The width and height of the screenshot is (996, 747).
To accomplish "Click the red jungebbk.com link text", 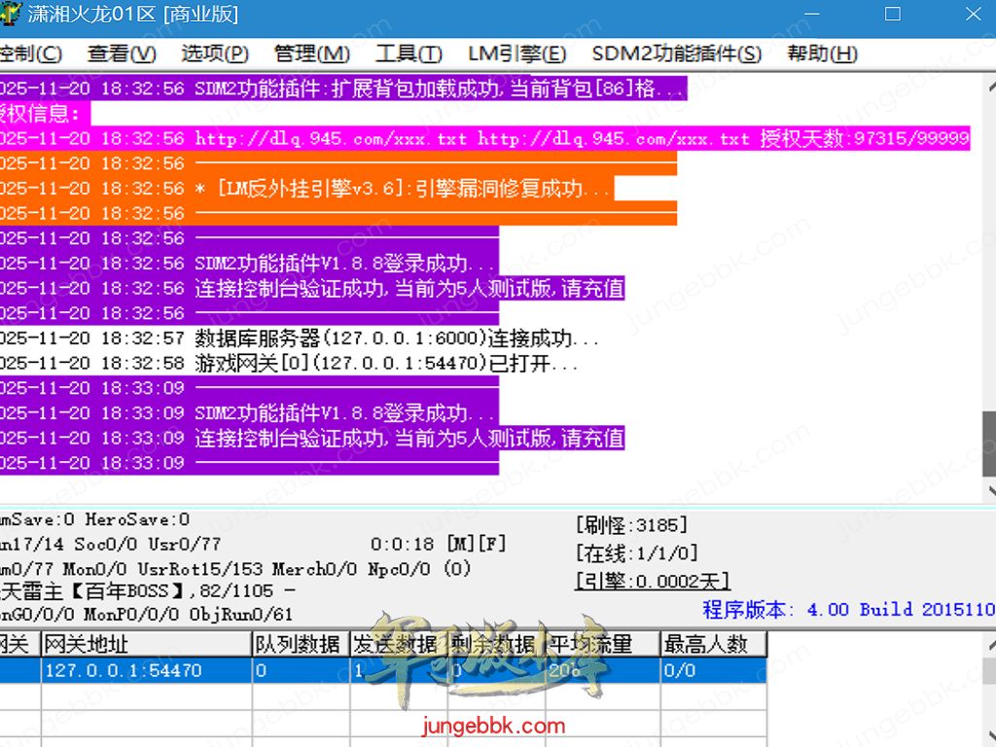I will [493, 726].
